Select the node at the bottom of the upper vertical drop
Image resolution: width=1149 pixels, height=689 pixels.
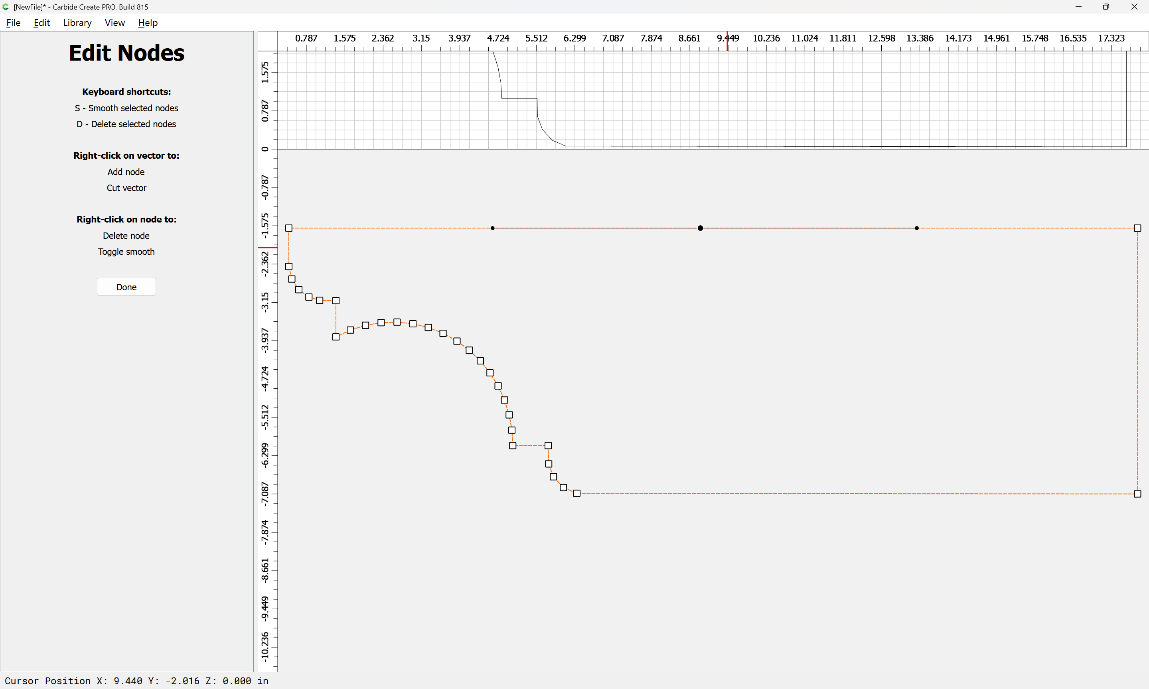pos(336,337)
